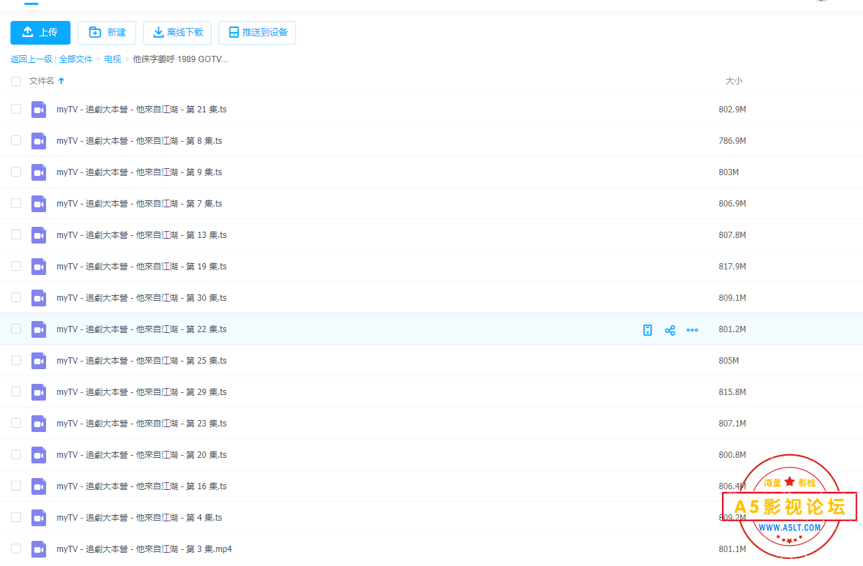
Task: Click video icon of 第 30 集.ts
Action: pos(39,298)
